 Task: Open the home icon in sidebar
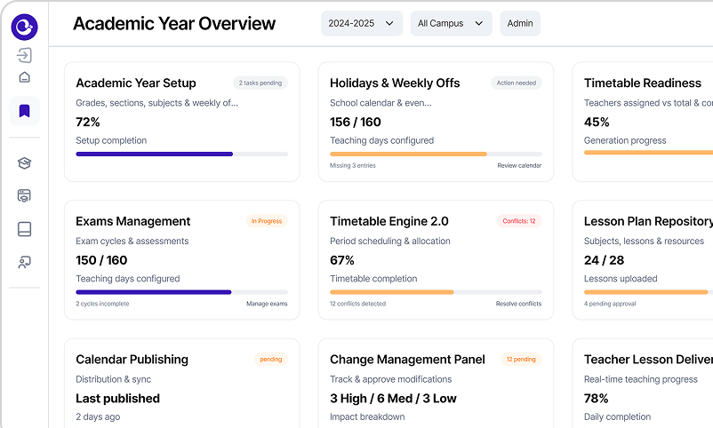[25, 77]
